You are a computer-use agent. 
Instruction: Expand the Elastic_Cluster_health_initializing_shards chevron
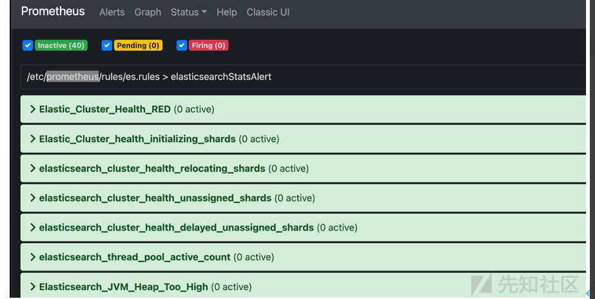[32, 139]
